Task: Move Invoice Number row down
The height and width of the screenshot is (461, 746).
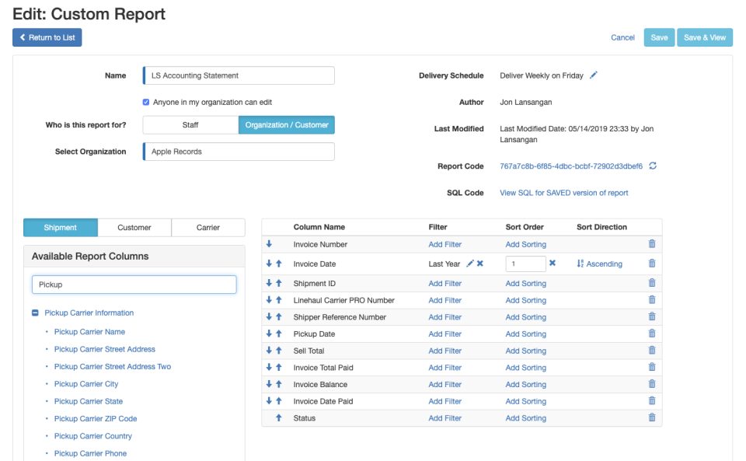Action: point(269,244)
